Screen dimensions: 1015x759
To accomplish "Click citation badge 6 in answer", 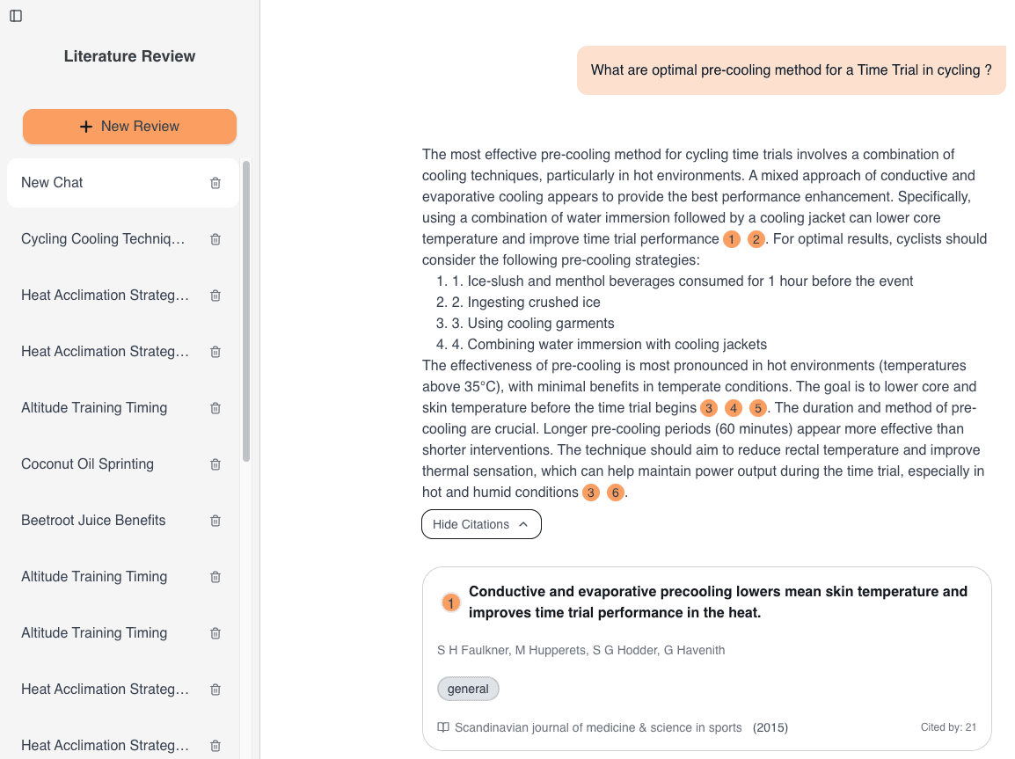I will pos(616,493).
